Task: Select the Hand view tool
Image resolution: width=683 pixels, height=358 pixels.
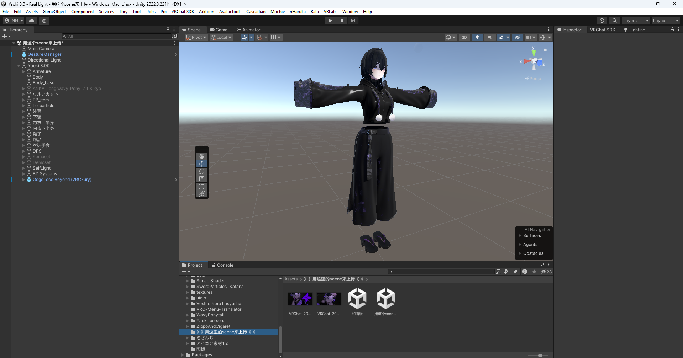Action: point(202,156)
